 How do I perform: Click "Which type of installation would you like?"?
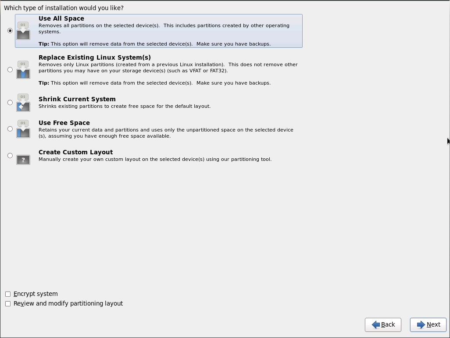coord(64,8)
